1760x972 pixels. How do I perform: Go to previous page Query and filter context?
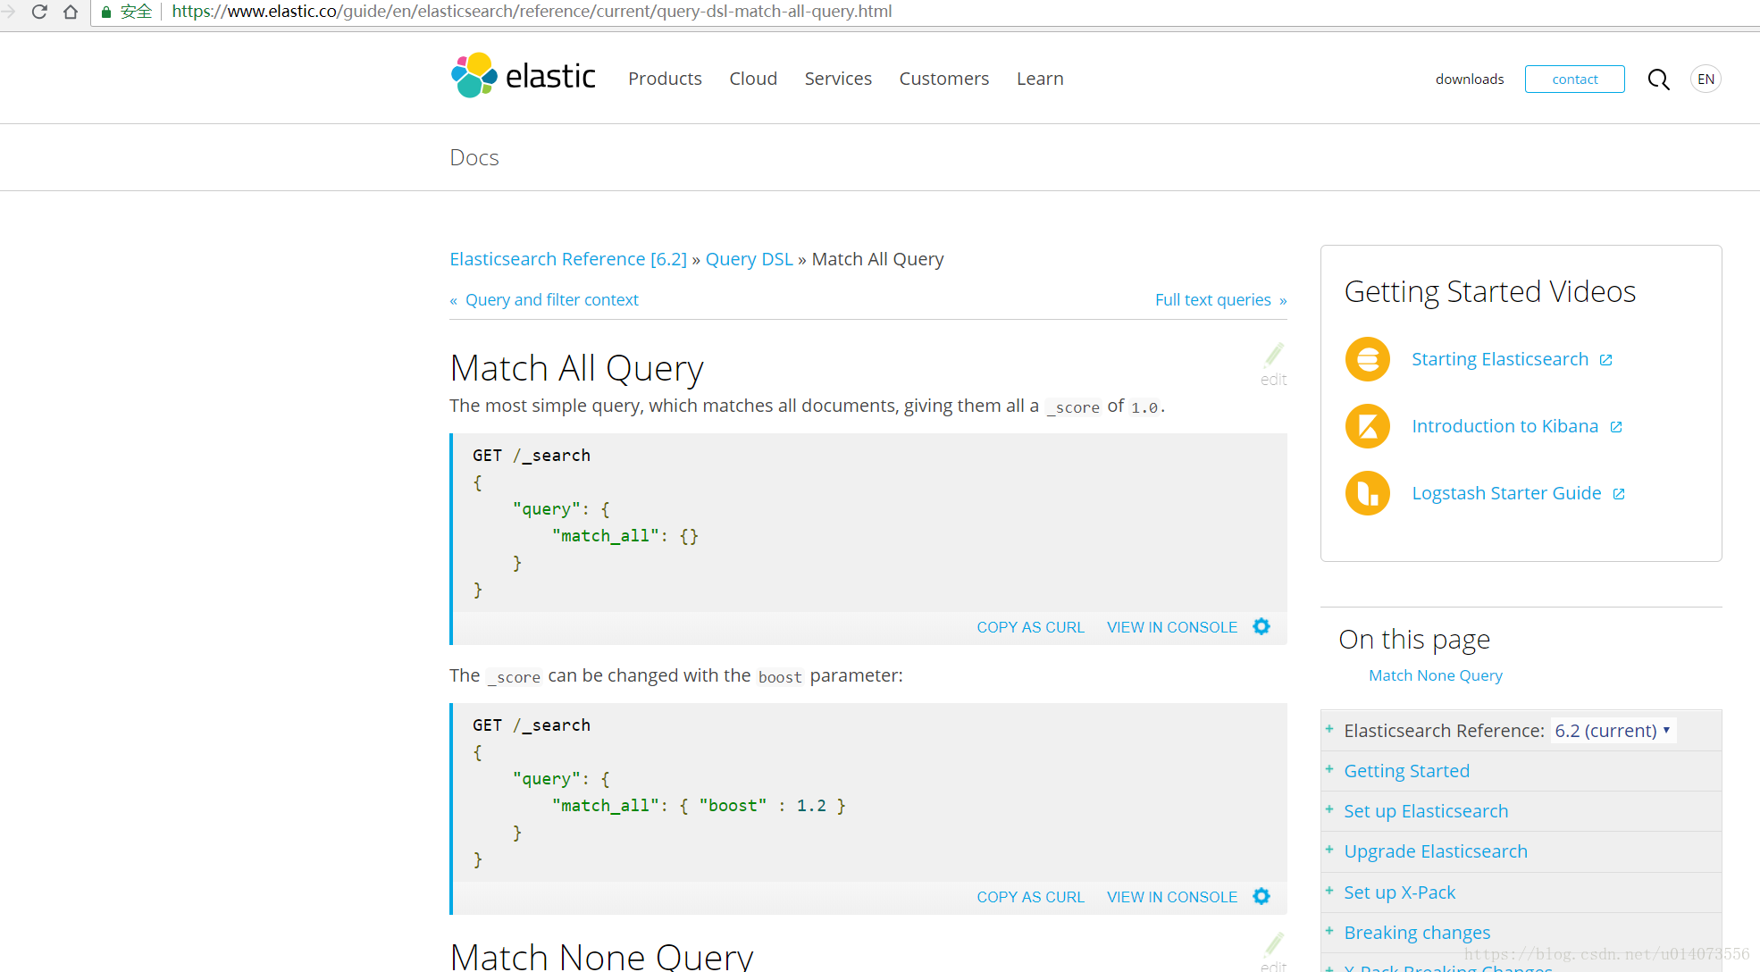point(551,300)
